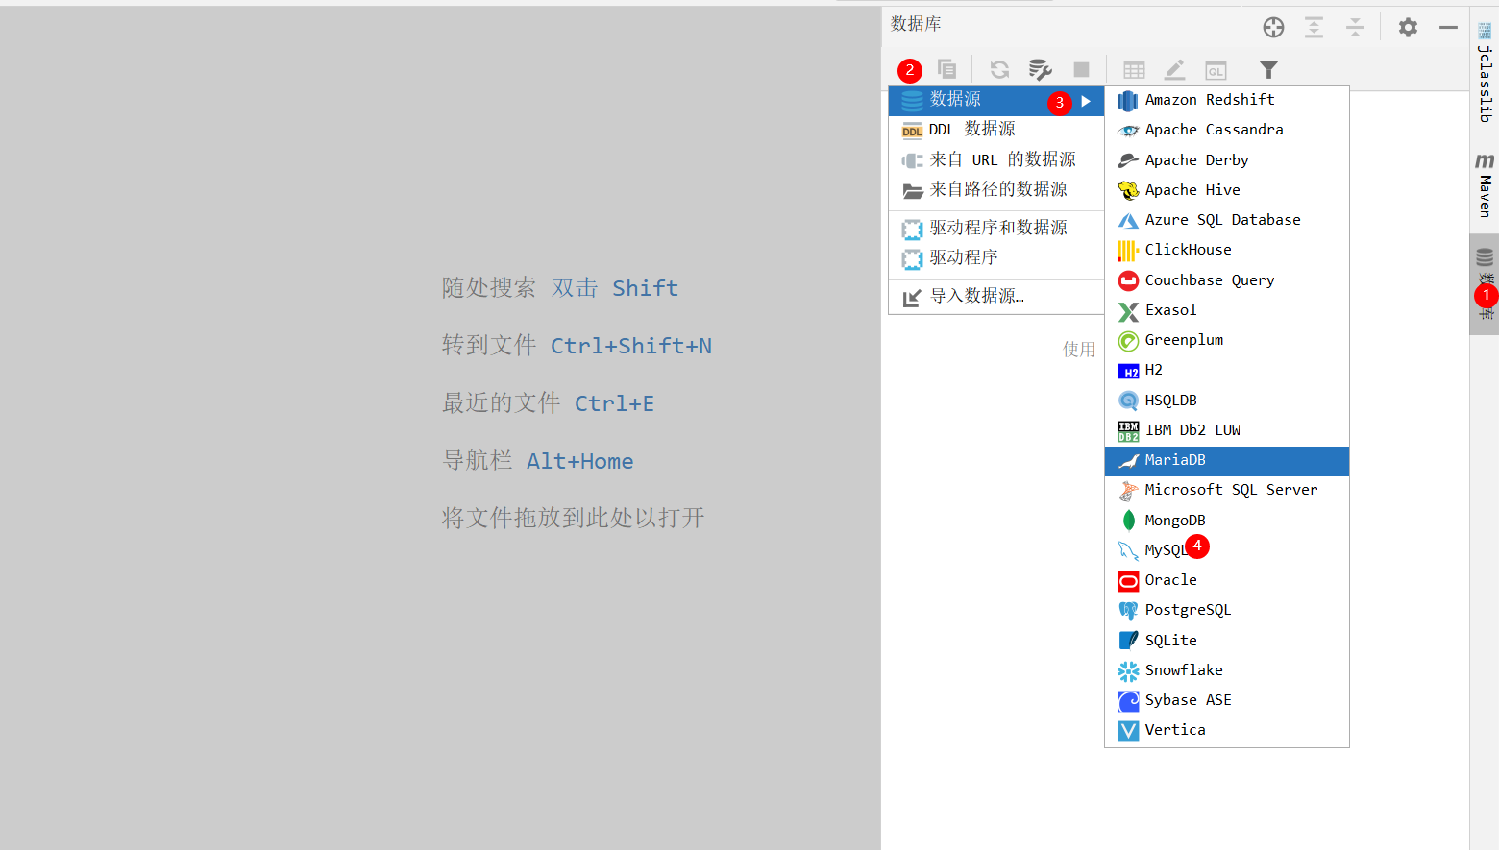Choose Snowflake data source

[1227, 670]
